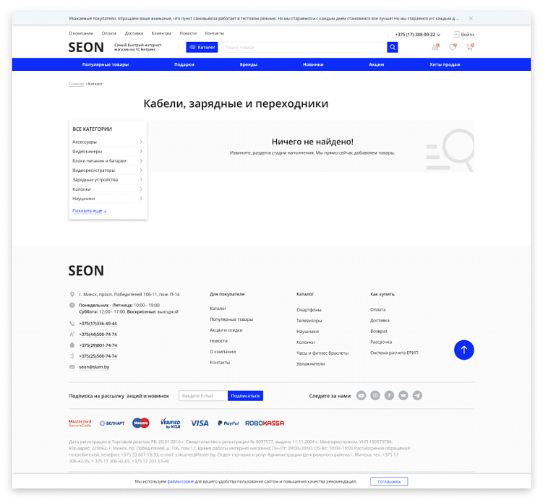Open the Новинки menu tab
This screenshot has height=500, width=543.
(x=313, y=64)
